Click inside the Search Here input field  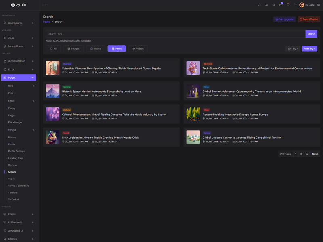coord(175,34)
